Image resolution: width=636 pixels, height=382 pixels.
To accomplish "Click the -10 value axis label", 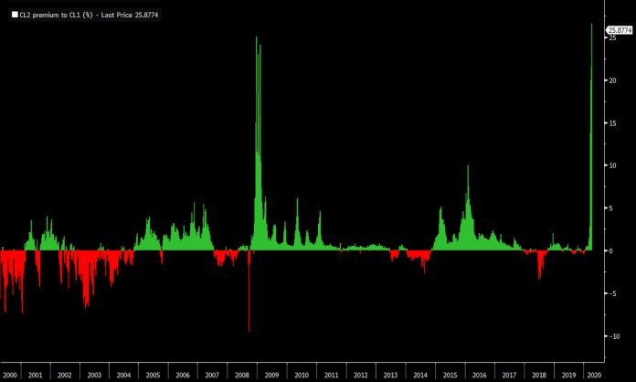I will coord(614,335).
